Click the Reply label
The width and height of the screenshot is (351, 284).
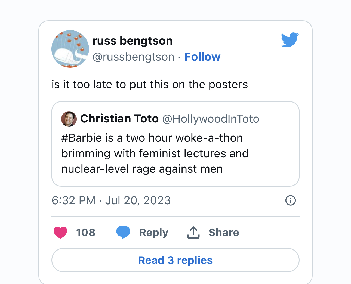point(154,233)
